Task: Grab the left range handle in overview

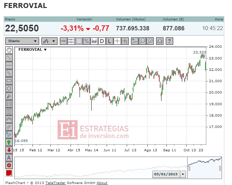Action: 189,168
